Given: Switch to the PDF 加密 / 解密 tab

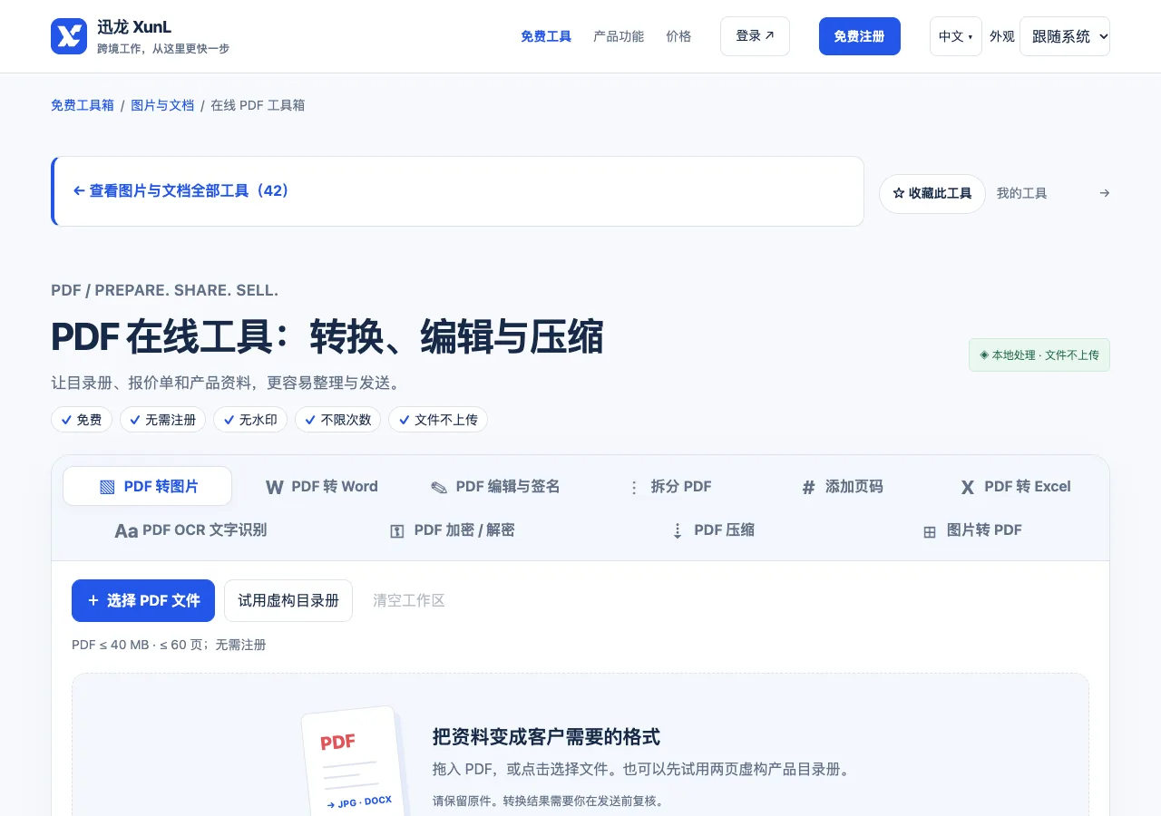Looking at the screenshot, I should tap(451, 530).
